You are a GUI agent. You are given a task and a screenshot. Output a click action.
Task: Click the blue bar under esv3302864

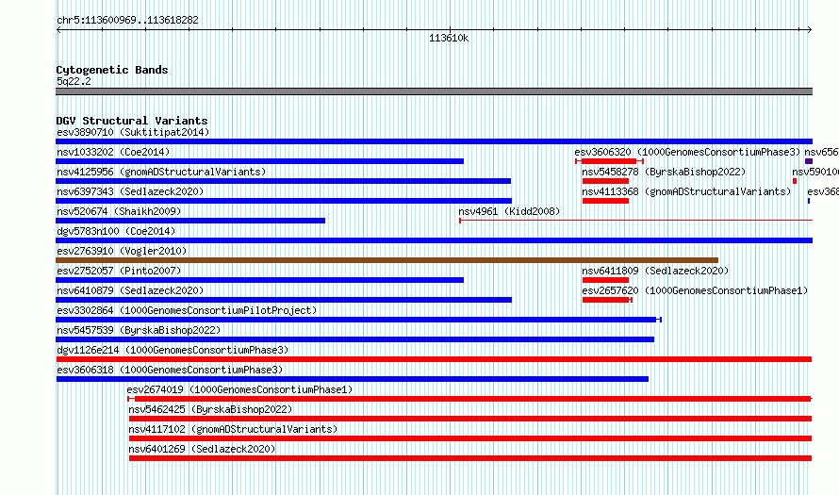coord(358,320)
